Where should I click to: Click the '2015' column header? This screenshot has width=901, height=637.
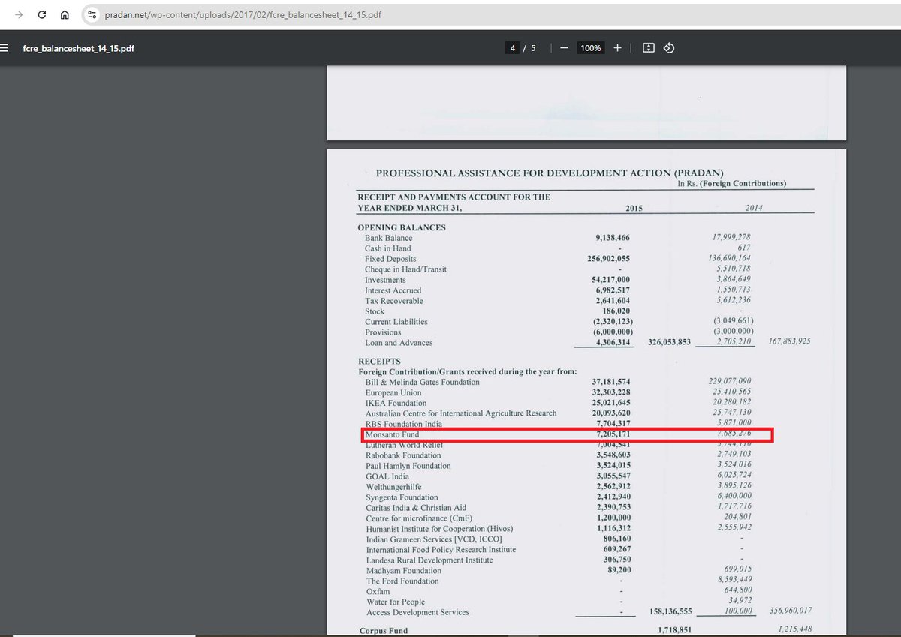click(x=634, y=208)
